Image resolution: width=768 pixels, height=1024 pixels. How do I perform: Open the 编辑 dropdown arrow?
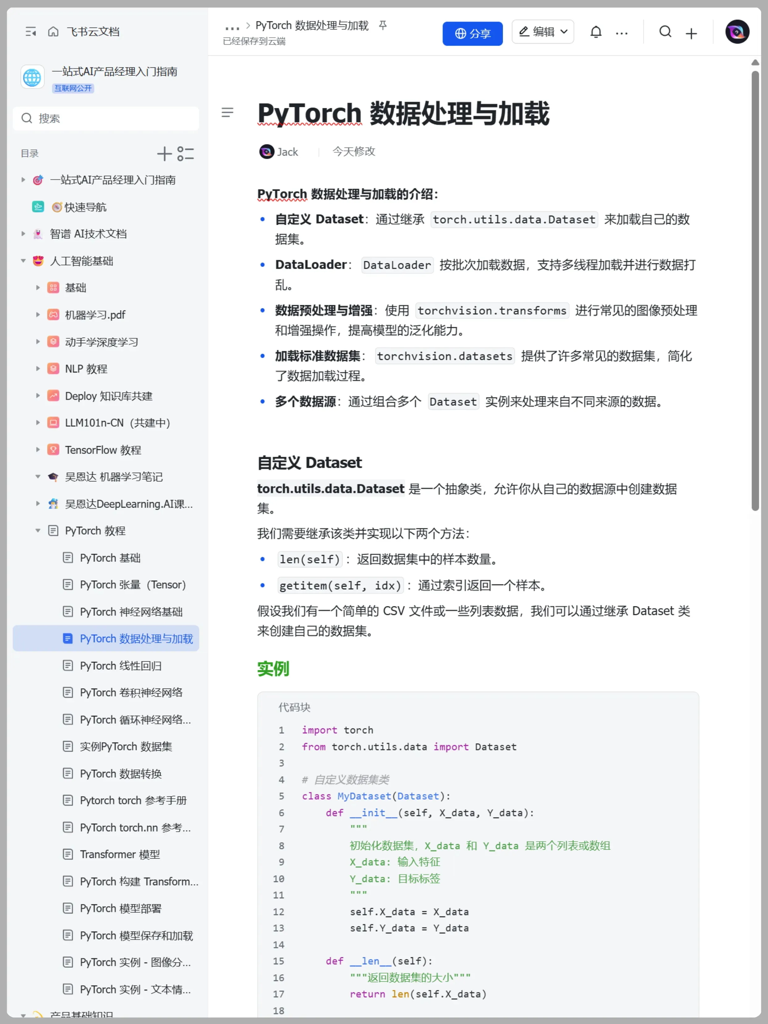[564, 32]
